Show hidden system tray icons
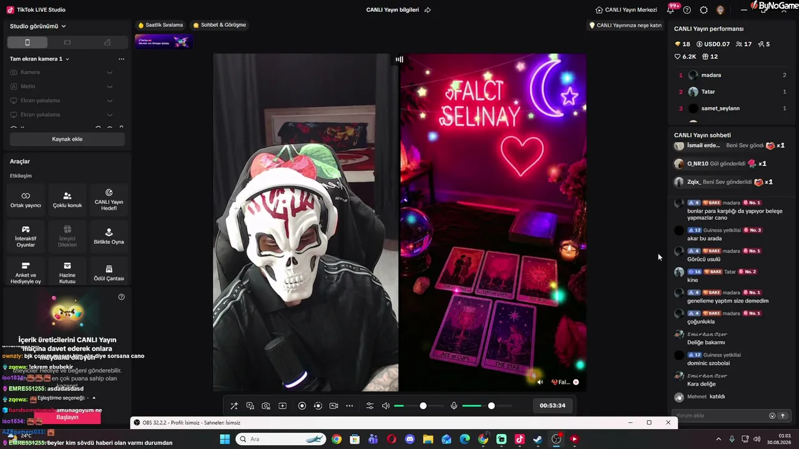This screenshot has height=449, width=799. pos(718,439)
